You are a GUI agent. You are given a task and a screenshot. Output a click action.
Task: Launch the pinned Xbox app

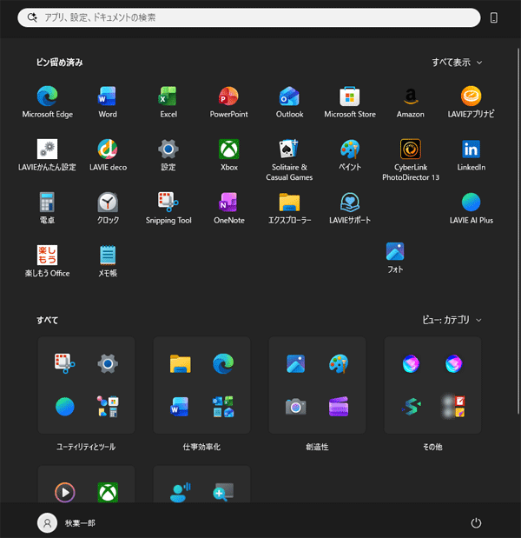tap(228, 155)
